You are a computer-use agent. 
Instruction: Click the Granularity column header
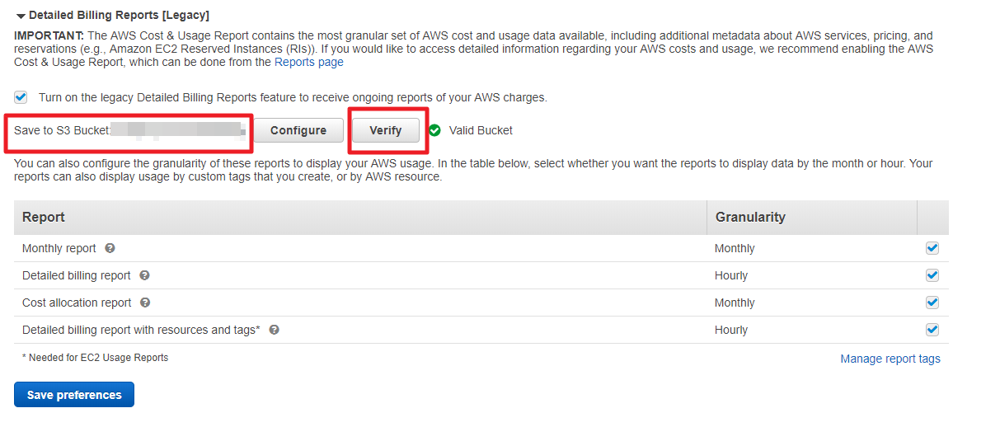749,217
